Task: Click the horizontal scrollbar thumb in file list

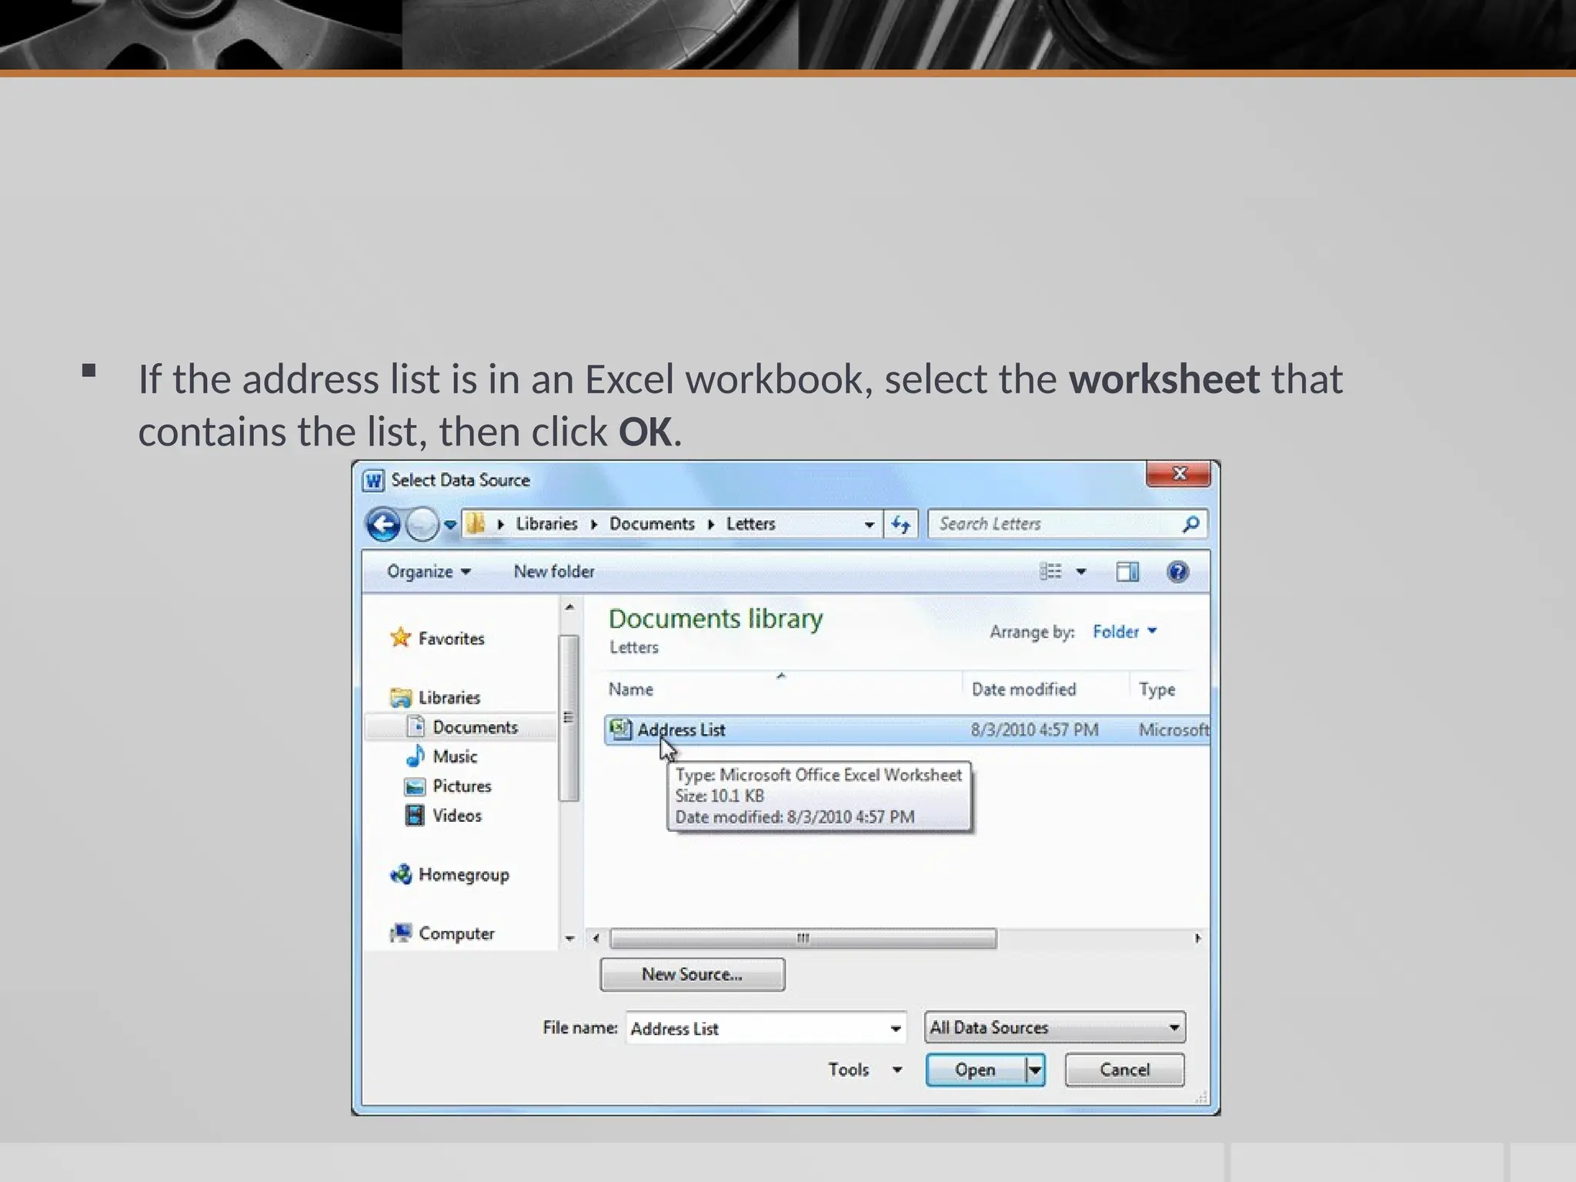Action: 803,938
